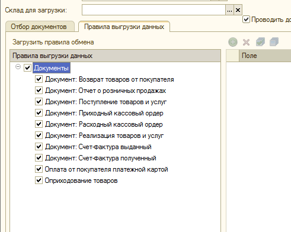This screenshot has width=291, height=232.
Task: Uncheck the Документы root checkbox
Action: [x=27, y=68]
